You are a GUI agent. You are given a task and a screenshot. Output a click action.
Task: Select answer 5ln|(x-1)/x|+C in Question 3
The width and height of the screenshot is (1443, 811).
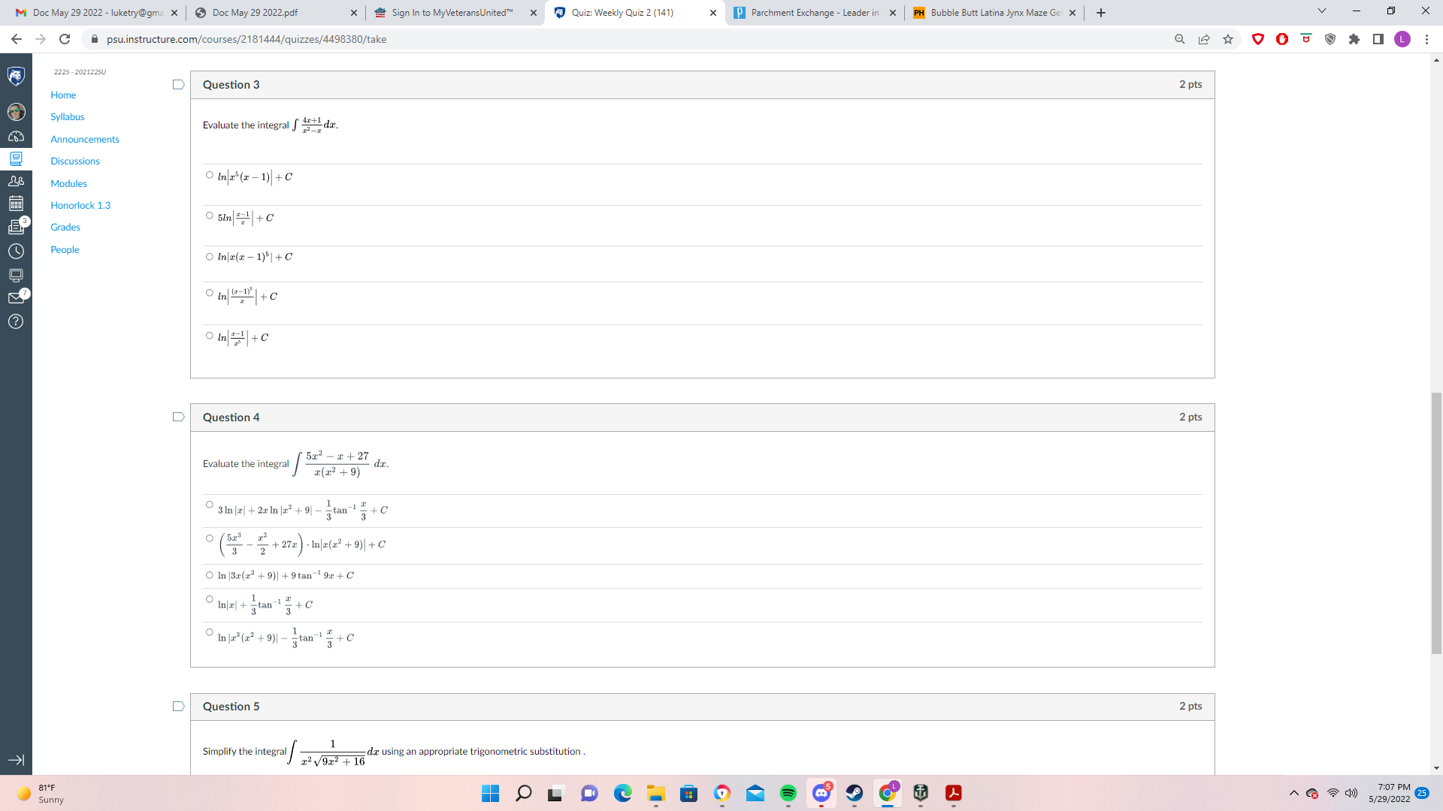[x=209, y=215]
